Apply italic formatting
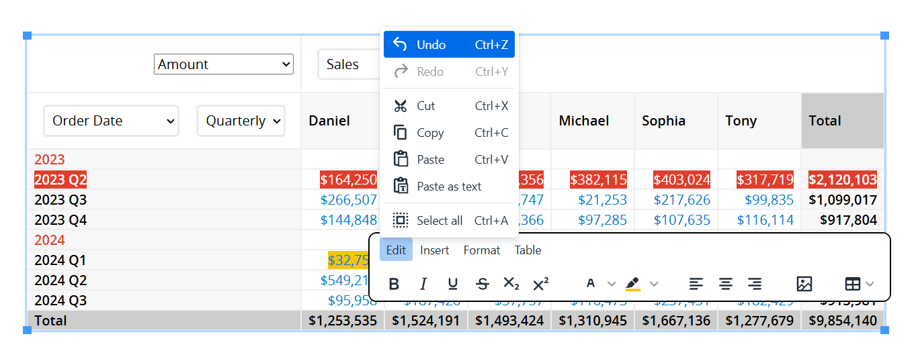Image resolution: width=918 pixels, height=361 pixels. click(423, 284)
